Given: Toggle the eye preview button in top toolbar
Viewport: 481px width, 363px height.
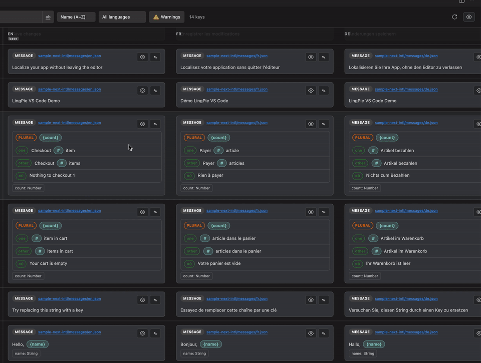Looking at the screenshot, I should [469, 17].
